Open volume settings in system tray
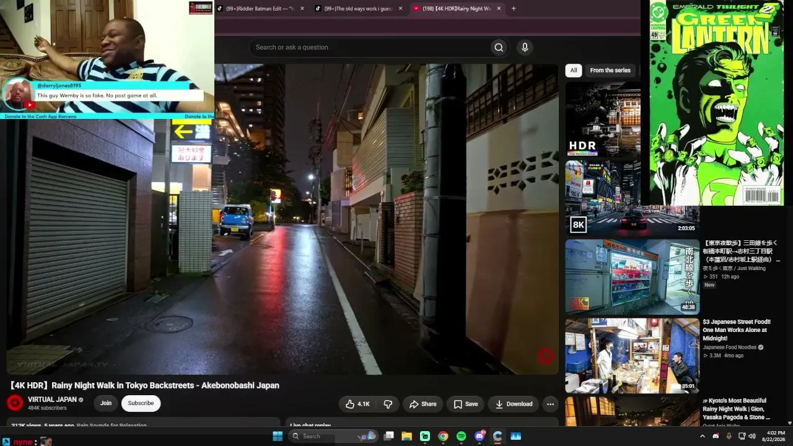Viewport: 793px width, 446px height. [x=752, y=436]
